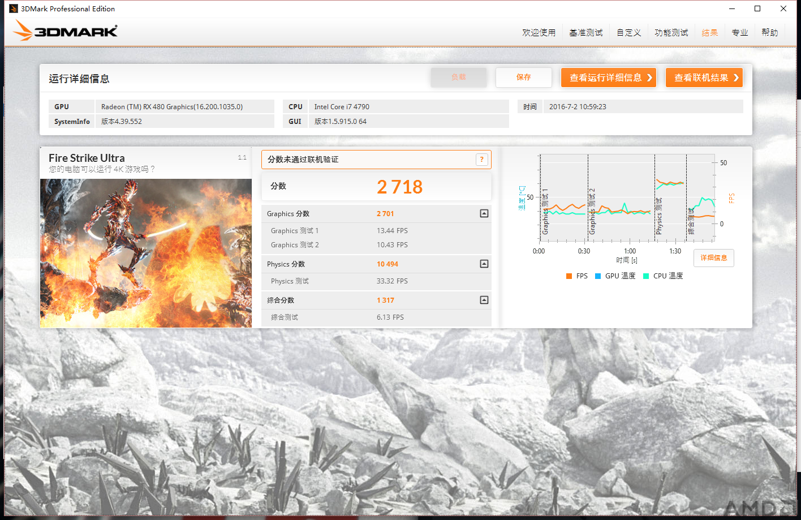Click 查看联机结果 button
Viewport: 801px width, 520px height.
click(704, 78)
